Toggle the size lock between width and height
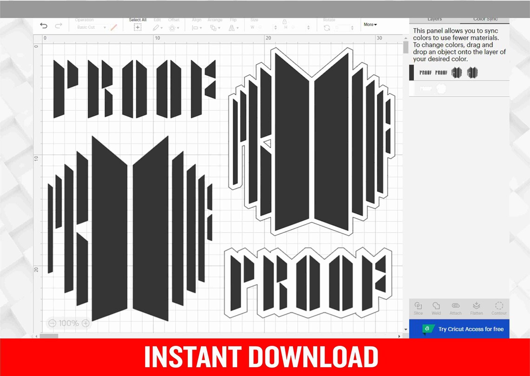This screenshot has height=376, width=530. coord(285,21)
